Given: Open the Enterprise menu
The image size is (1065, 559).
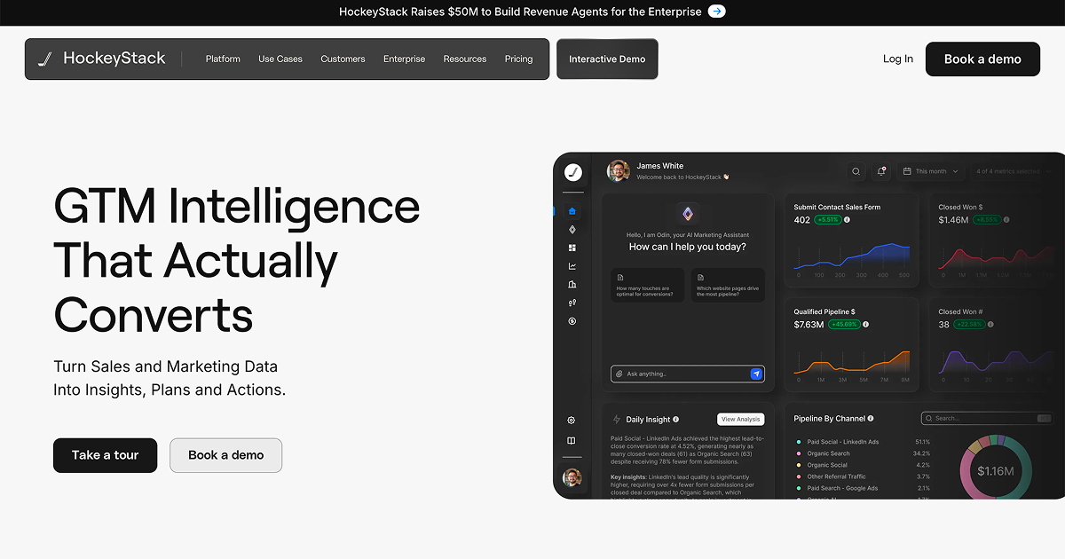Looking at the screenshot, I should (404, 59).
